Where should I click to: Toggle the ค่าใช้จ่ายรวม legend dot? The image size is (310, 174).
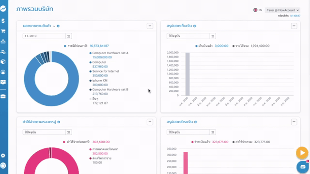click(x=233, y=142)
